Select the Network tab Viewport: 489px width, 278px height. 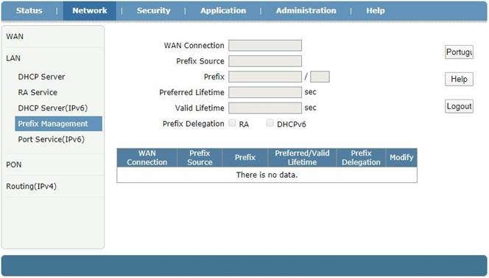point(90,10)
